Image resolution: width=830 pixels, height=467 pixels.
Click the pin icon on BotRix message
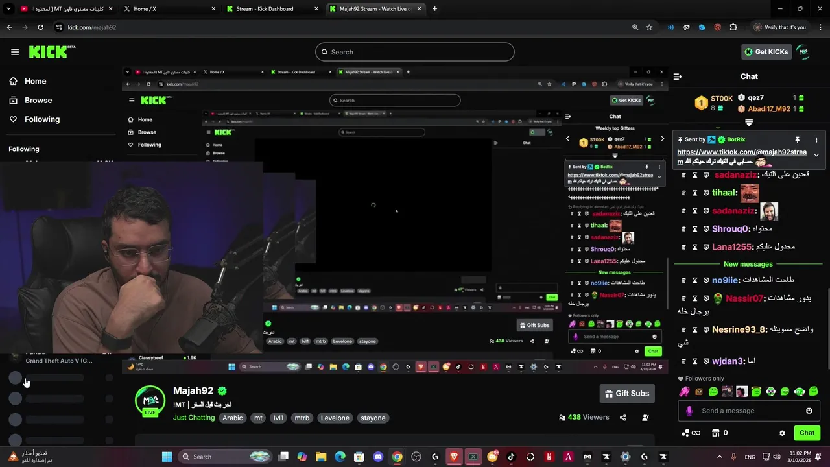(x=797, y=139)
